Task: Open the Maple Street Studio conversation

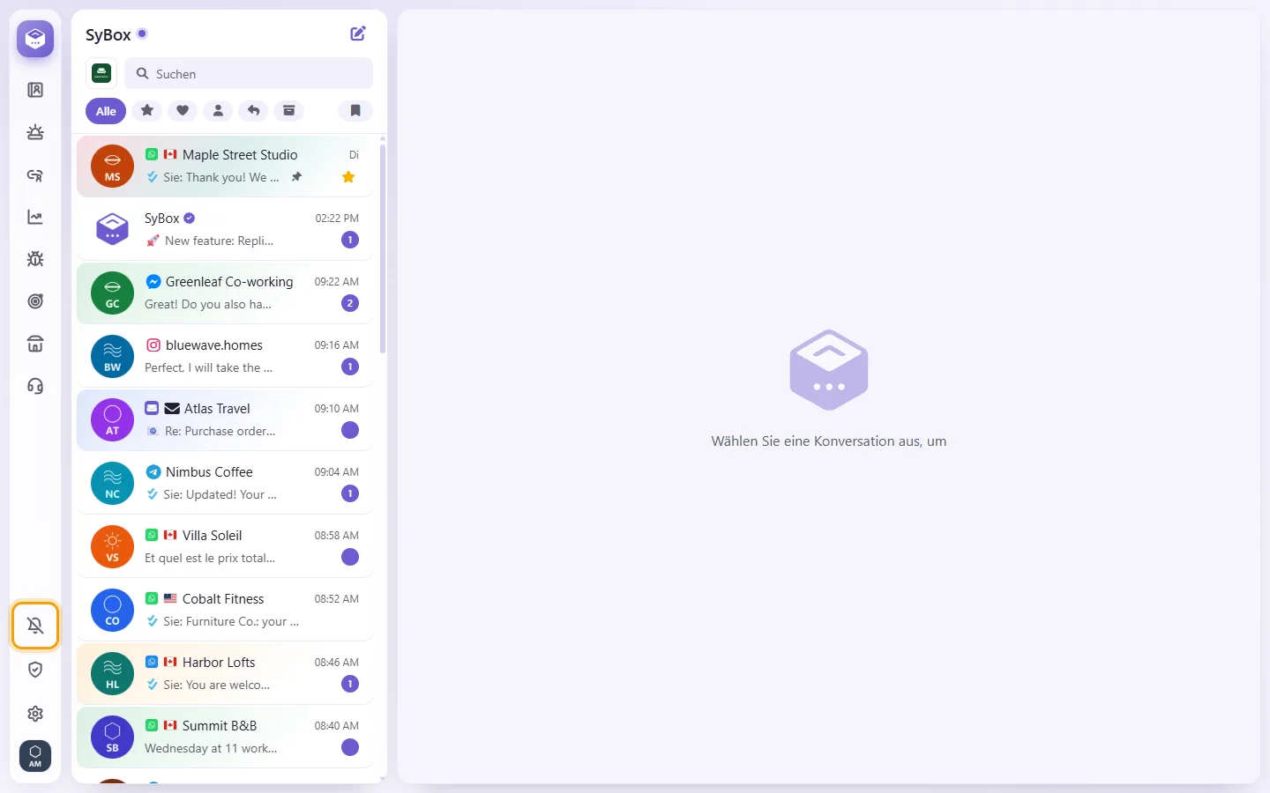Action: pos(225,166)
